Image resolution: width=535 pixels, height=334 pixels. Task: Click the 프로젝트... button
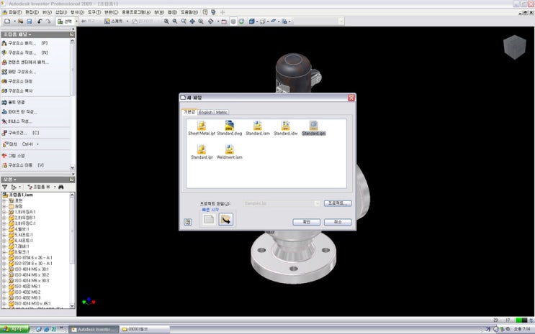click(x=338, y=203)
